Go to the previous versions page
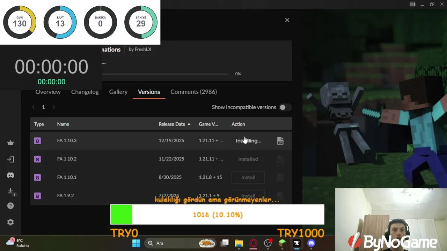 click(33, 107)
